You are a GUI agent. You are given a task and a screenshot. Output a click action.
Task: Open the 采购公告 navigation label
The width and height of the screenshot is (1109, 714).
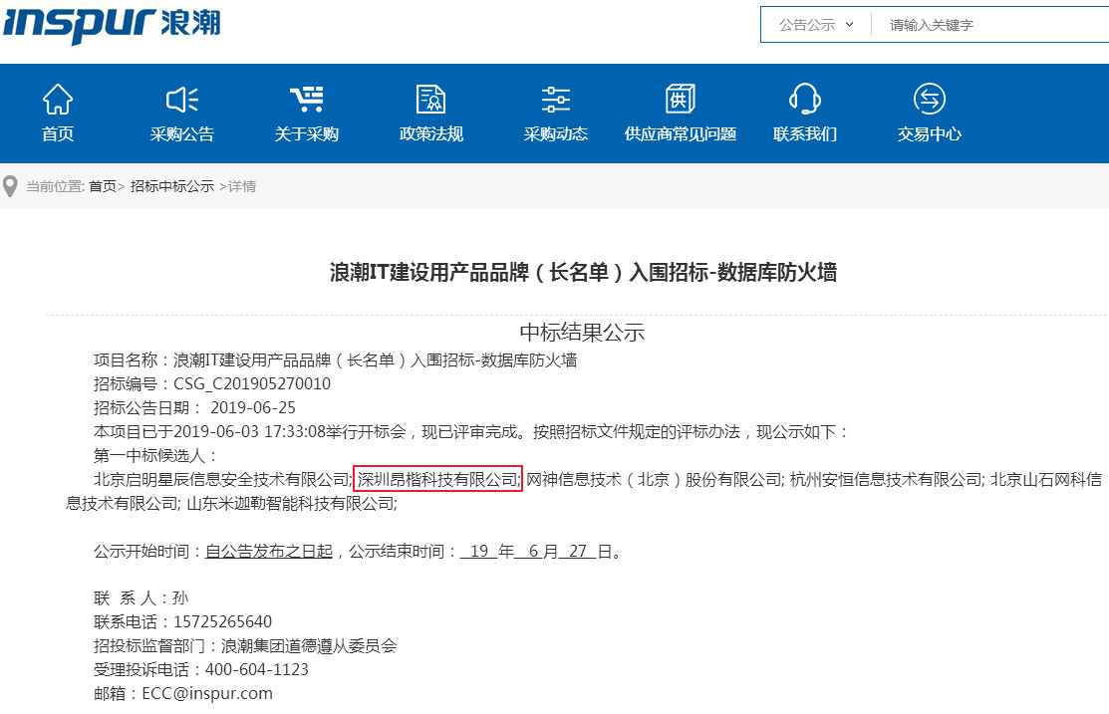(181, 134)
